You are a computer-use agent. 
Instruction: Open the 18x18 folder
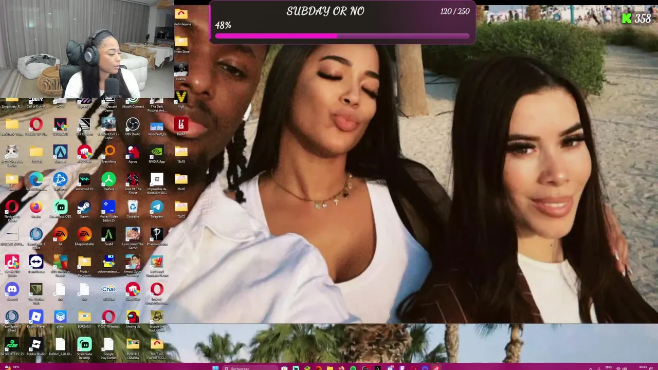point(181,154)
